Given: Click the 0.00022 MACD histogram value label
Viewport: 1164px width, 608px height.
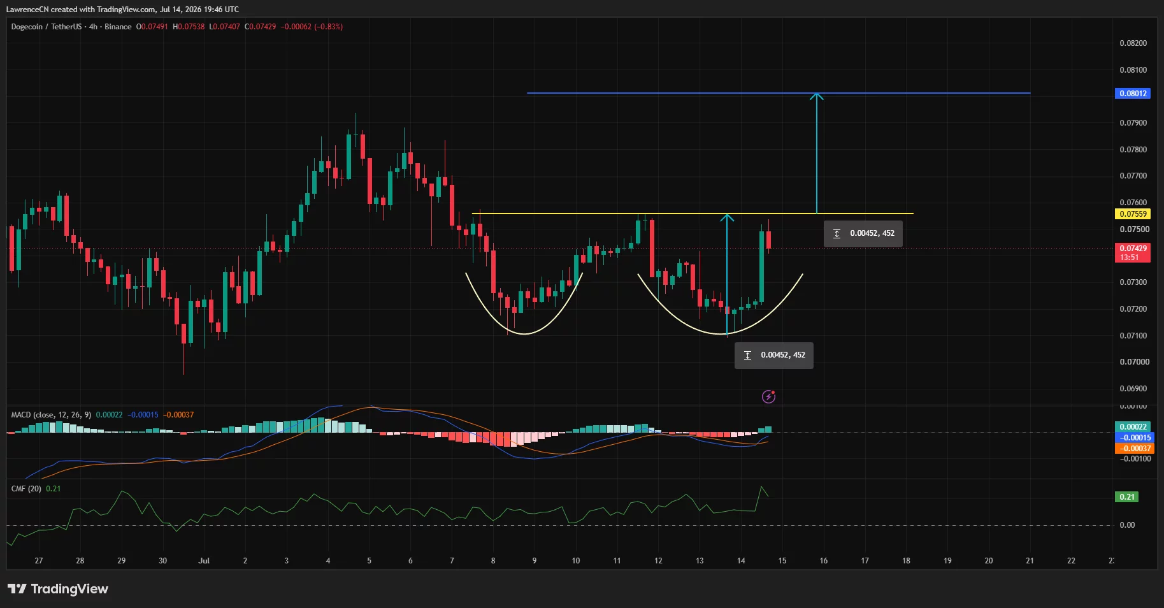Looking at the screenshot, I should (1133, 427).
